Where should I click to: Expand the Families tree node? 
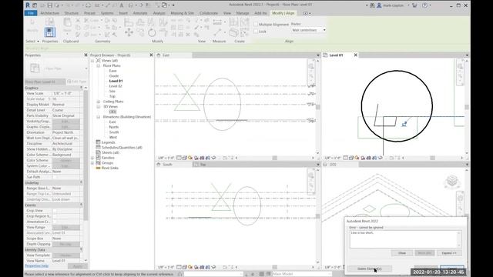(92, 158)
